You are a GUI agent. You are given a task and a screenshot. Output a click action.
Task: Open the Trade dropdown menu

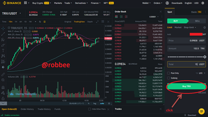[68, 3]
